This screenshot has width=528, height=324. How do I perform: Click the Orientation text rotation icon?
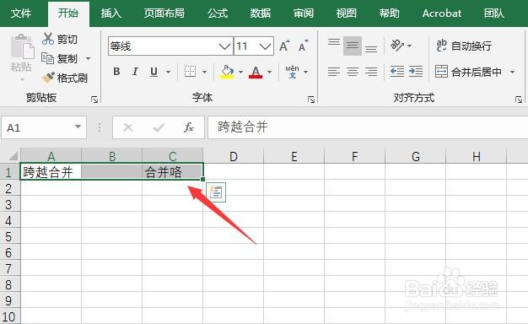click(397, 45)
